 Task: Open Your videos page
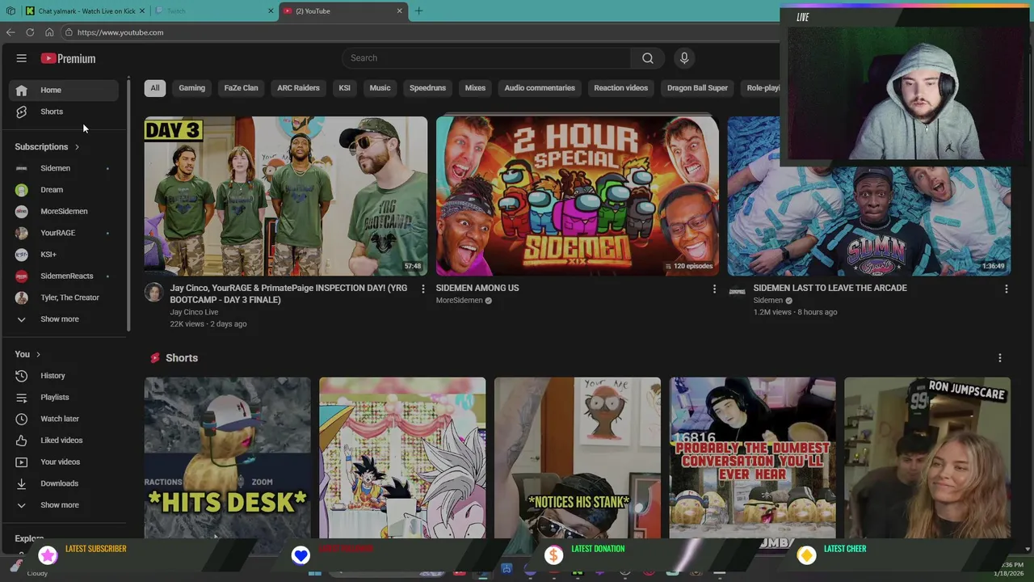click(65, 462)
